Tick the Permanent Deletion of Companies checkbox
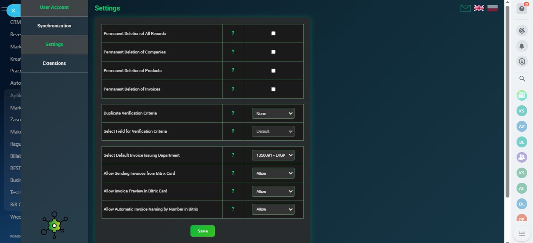Viewport: 533px width, 243px height. click(x=273, y=52)
